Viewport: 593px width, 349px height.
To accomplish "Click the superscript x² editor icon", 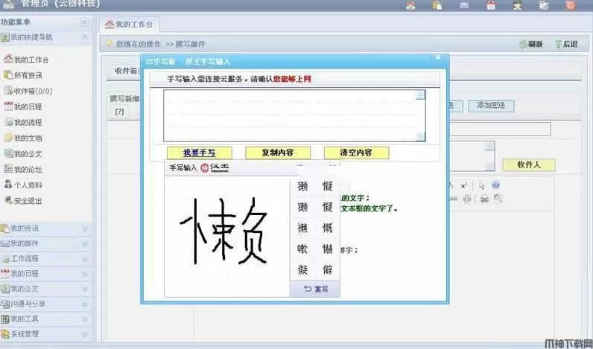I will coord(463,185).
